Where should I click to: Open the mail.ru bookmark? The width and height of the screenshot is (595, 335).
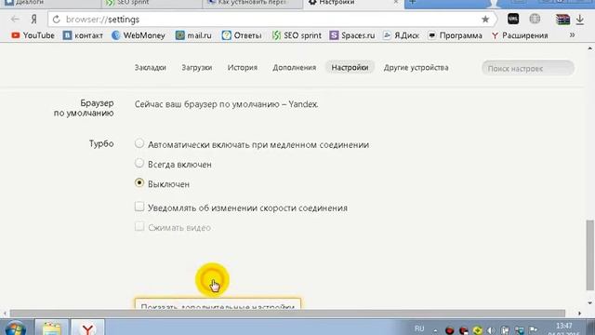(193, 35)
